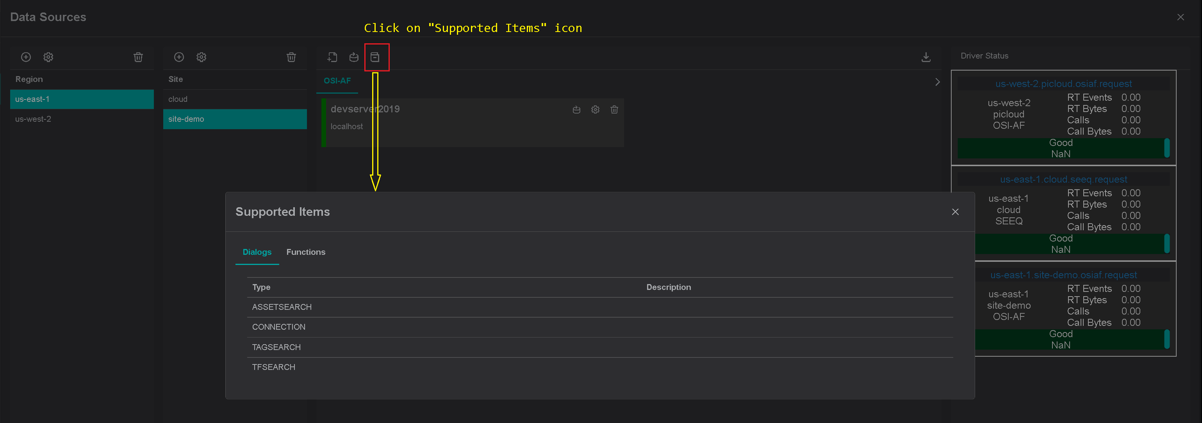Click the TFSEARCH row
The width and height of the screenshot is (1202, 423).
coord(600,368)
